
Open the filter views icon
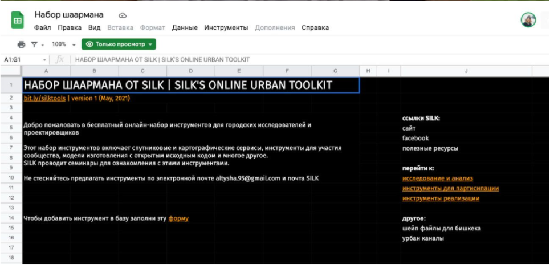(x=34, y=44)
